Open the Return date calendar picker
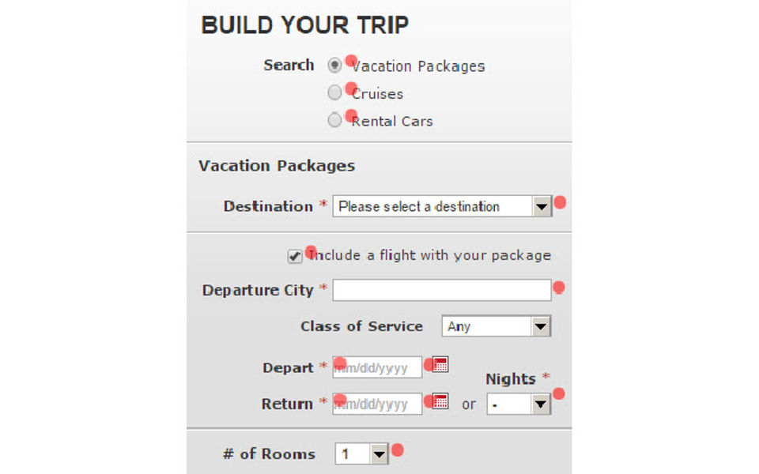The image size is (759, 474). tap(441, 401)
